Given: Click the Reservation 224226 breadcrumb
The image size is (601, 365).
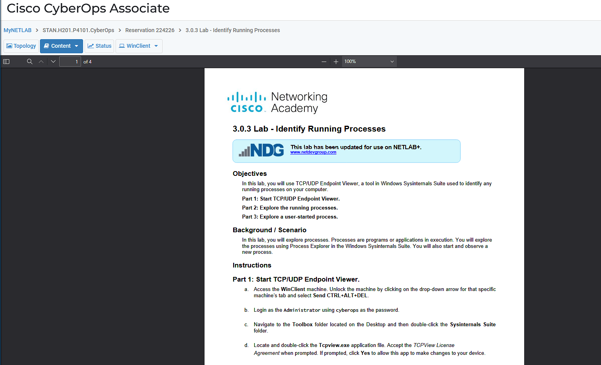Looking at the screenshot, I should (150, 30).
